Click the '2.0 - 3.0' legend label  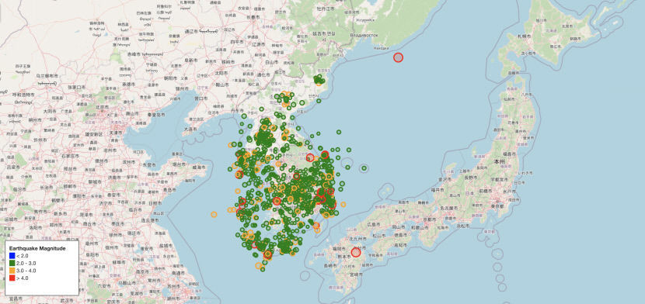[x=26, y=264]
